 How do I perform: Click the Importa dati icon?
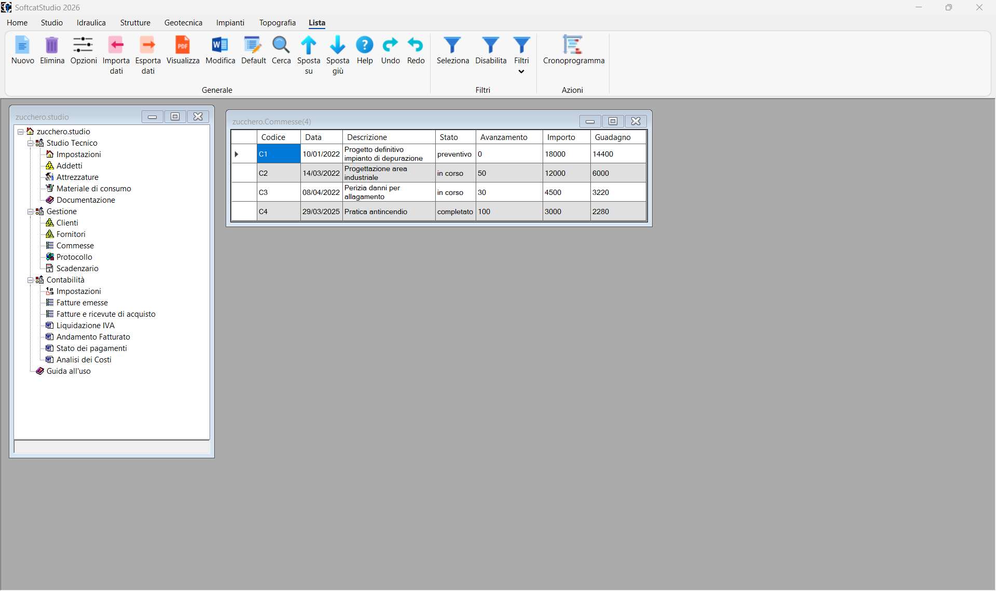(x=116, y=45)
